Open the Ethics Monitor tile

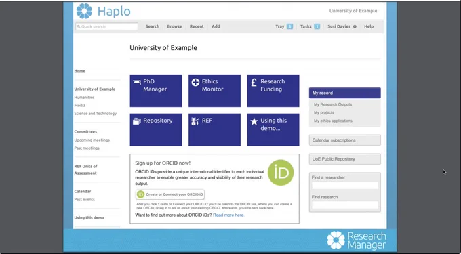214,91
